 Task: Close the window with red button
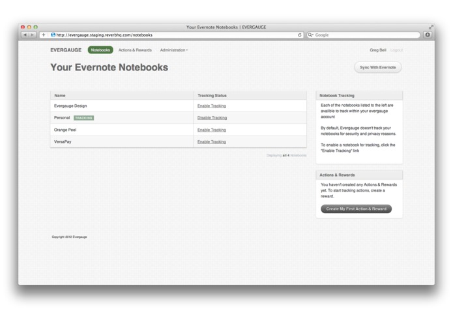(x=23, y=27)
